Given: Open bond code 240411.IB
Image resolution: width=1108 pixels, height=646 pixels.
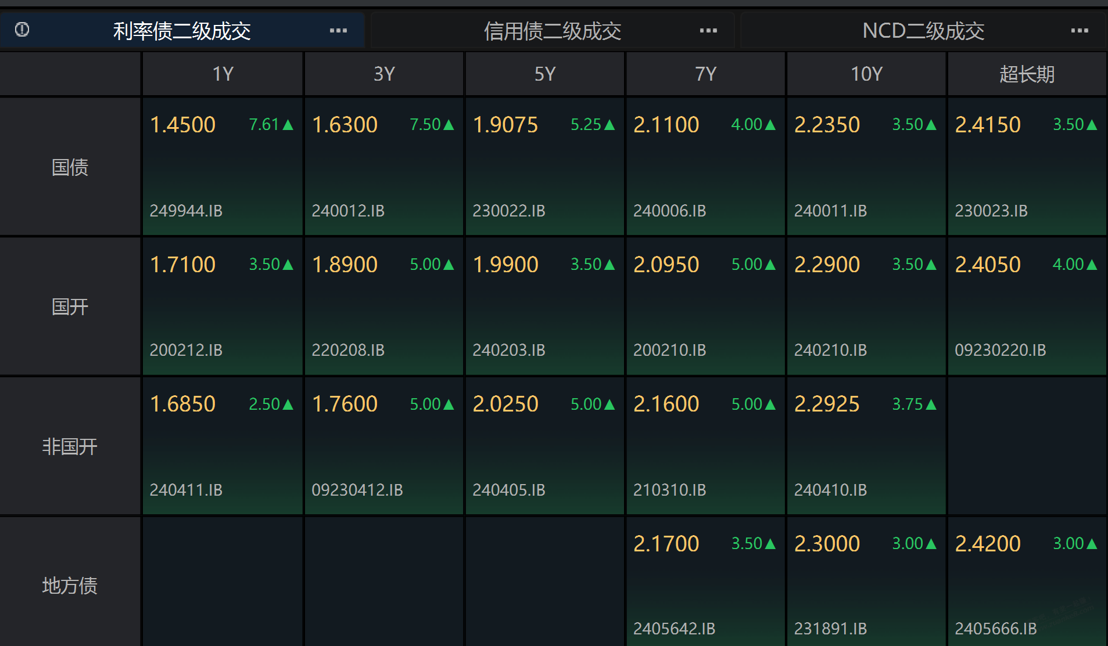Looking at the screenshot, I should point(186,490).
